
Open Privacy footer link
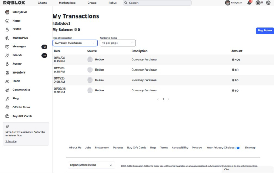(197, 148)
